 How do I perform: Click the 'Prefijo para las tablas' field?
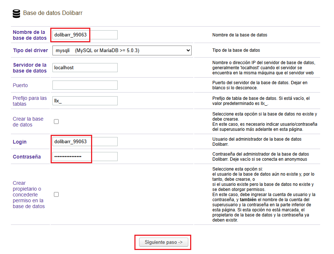85,101
